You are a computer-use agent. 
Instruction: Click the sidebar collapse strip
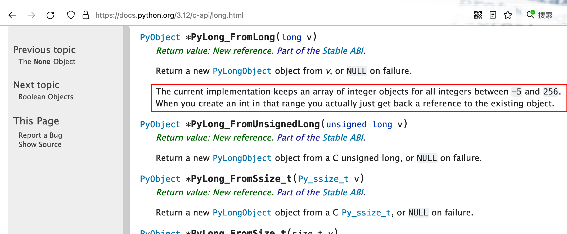click(127, 130)
